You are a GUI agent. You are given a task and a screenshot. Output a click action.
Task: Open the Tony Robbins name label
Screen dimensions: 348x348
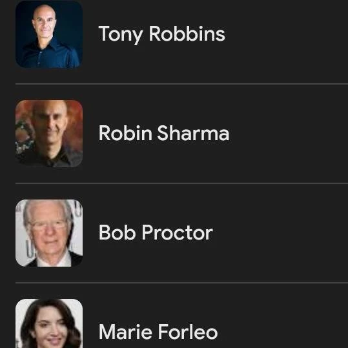162,34
